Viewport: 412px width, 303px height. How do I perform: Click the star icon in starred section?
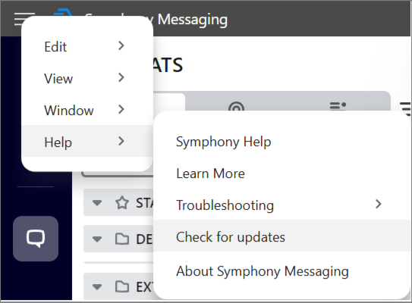pyautogui.click(x=122, y=203)
